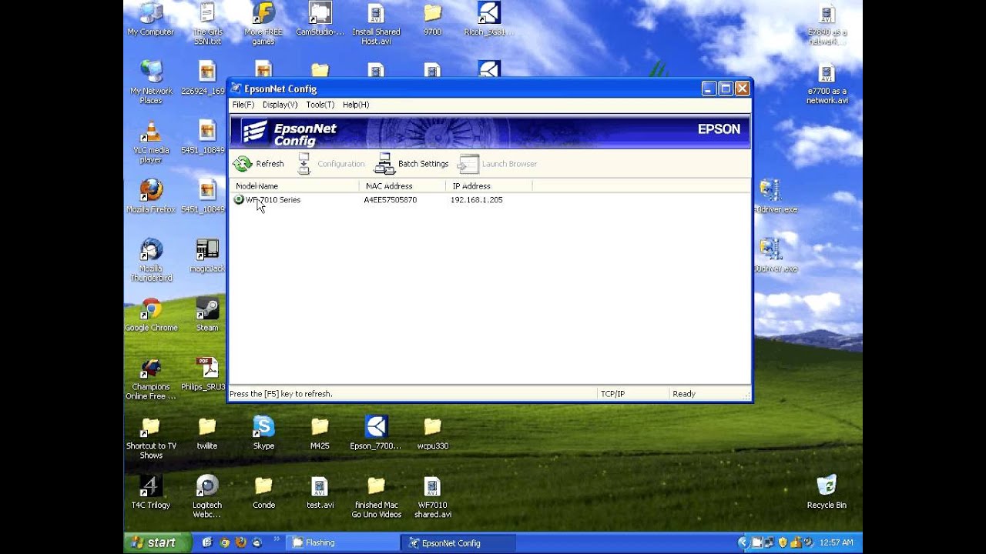Click the 12:57 AM taskbar clock
The image size is (986, 554).
837,542
